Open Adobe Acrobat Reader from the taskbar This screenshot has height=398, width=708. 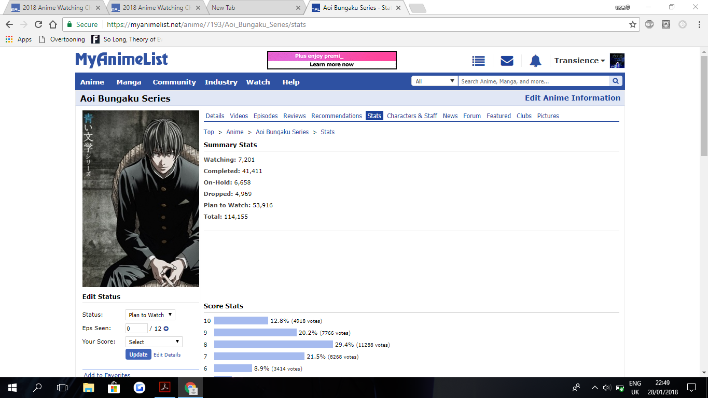coord(164,387)
